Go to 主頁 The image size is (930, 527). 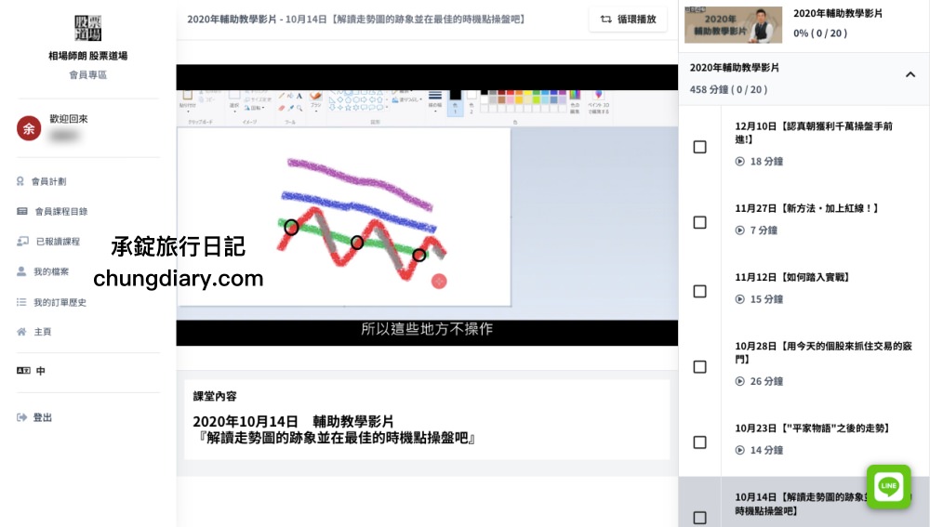click(x=42, y=332)
